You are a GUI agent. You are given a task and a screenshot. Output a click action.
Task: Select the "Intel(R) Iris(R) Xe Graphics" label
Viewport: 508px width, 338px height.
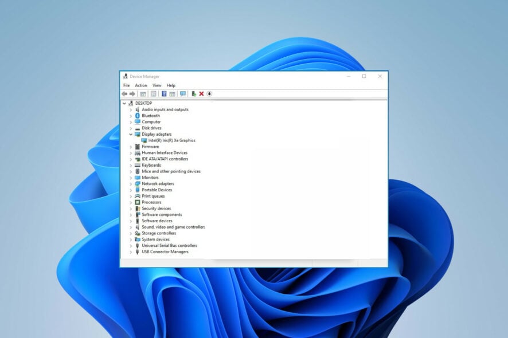(171, 140)
